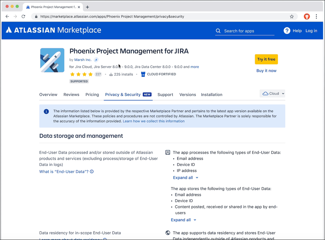Open the Marsh Inc. vendor link
This screenshot has height=240, width=325.
pyautogui.click(x=83, y=60)
